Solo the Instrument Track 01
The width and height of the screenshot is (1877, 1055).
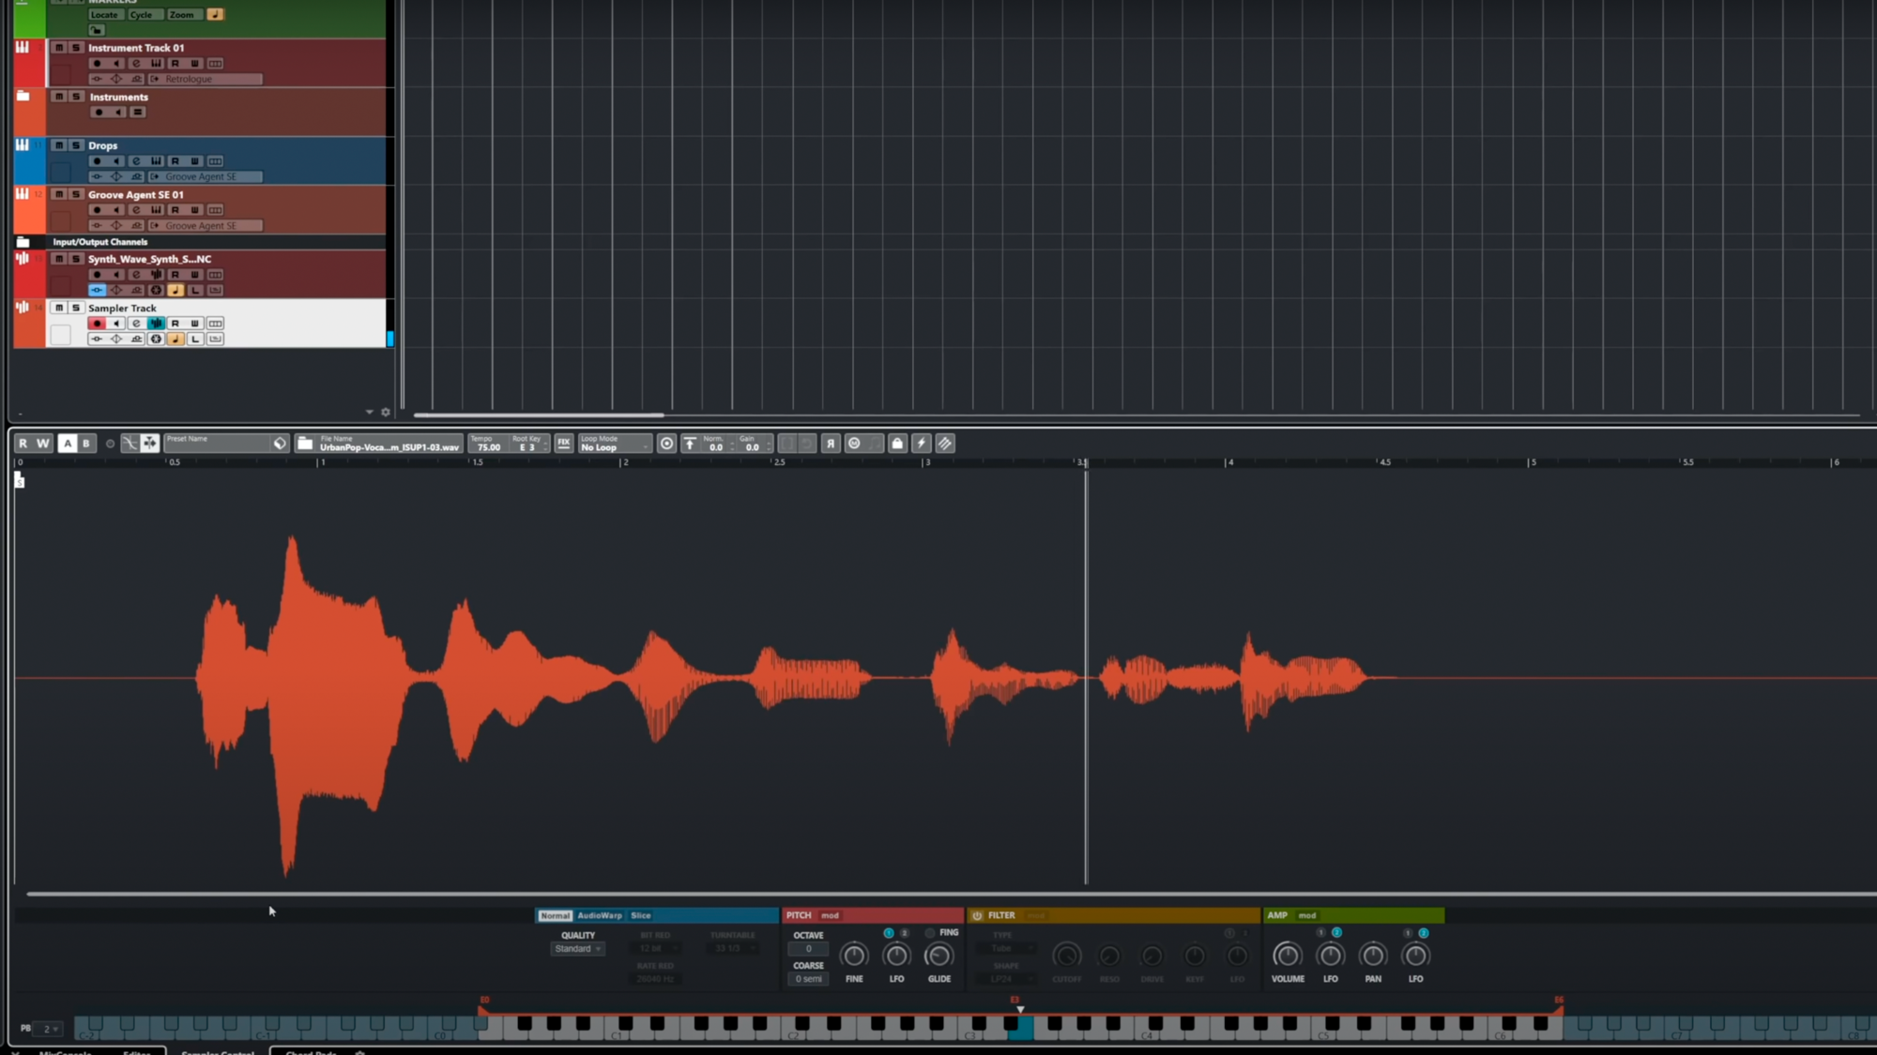click(x=76, y=48)
